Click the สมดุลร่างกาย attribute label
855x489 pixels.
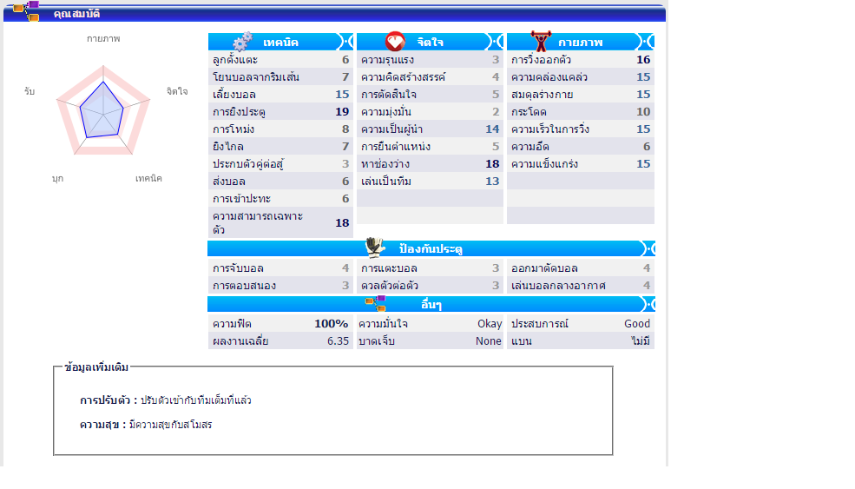coord(542,95)
